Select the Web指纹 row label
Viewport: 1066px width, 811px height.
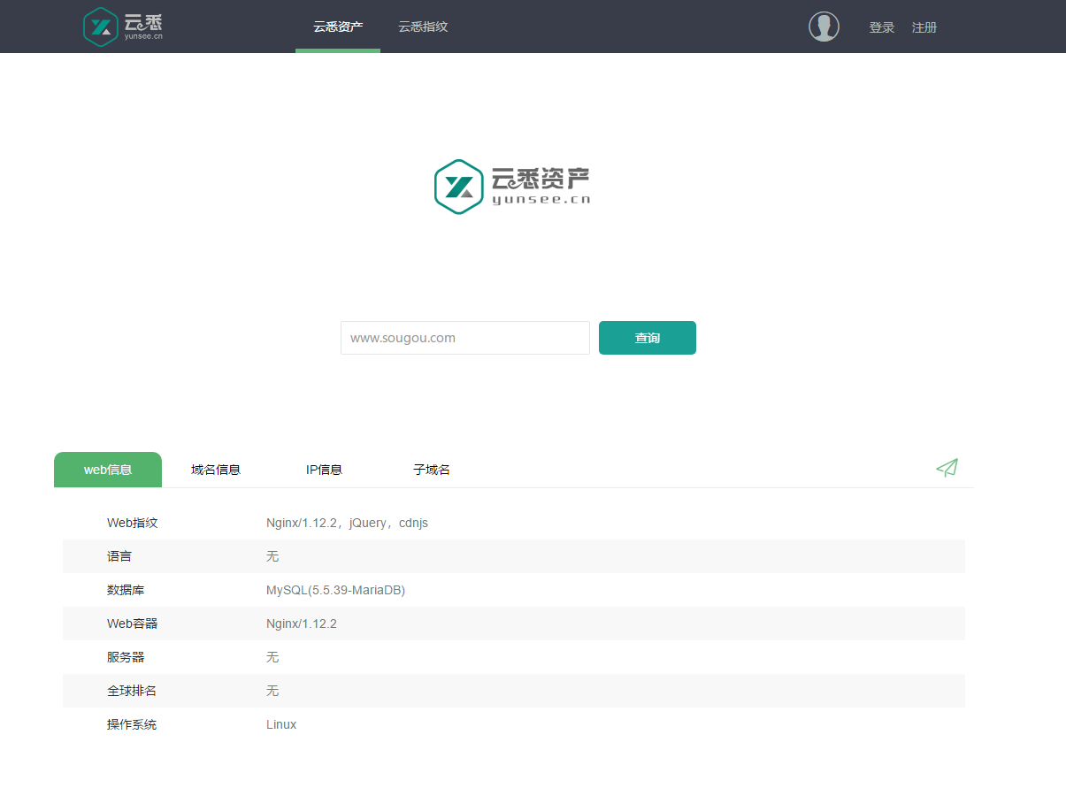tap(133, 523)
